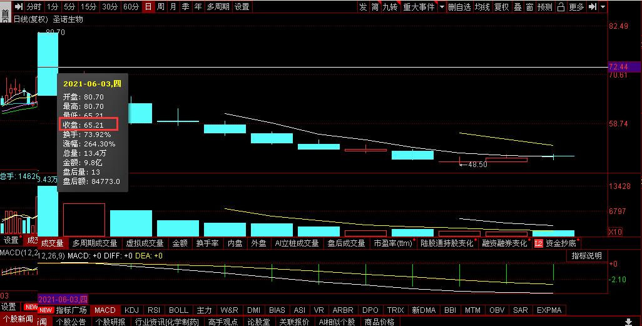The width and height of the screenshot is (642, 326).
Task: Select the RSI indicator tab
Action: pyautogui.click(x=154, y=310)
